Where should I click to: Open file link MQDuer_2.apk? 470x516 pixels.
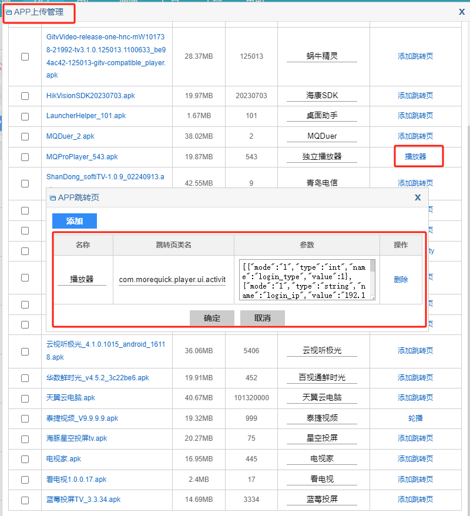click(70, 136)
